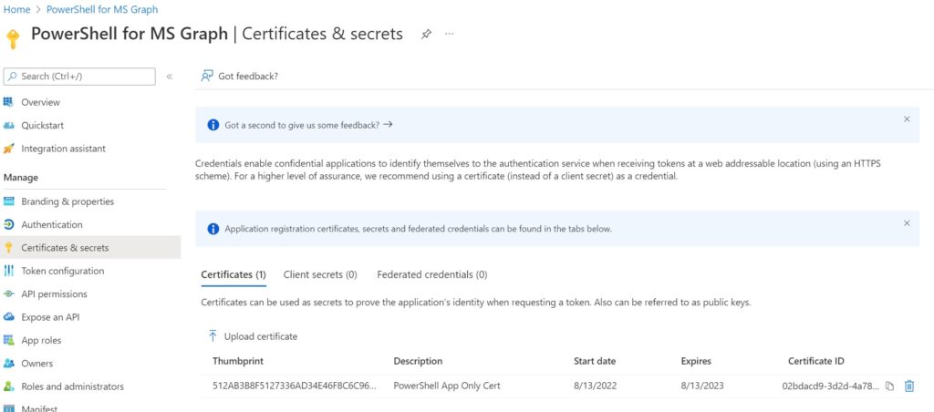The image size is (934, 412).
Task: Click the Integration assistant rocket icon
Action: click(8, 149)
